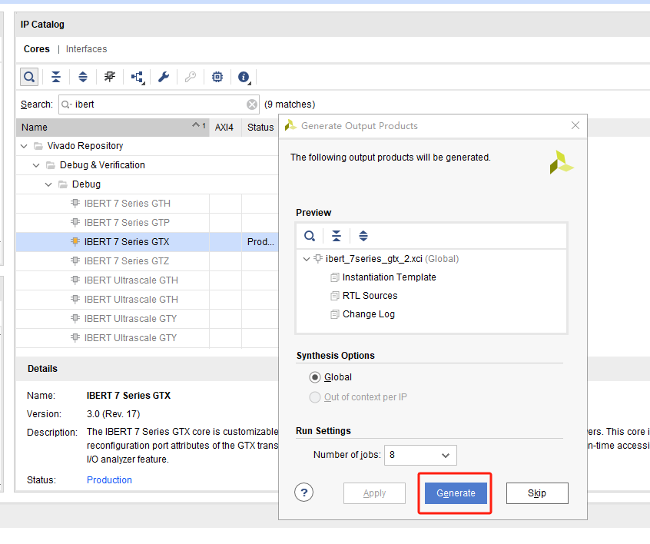Select the Global synthesis option

tap(315, 377)
